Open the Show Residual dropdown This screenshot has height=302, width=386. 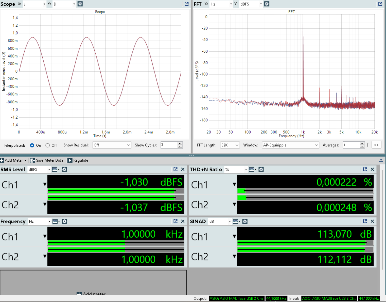pos(112,145)
